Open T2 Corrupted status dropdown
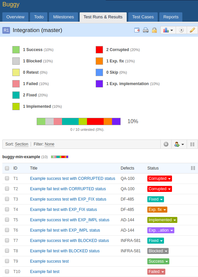 160,189
